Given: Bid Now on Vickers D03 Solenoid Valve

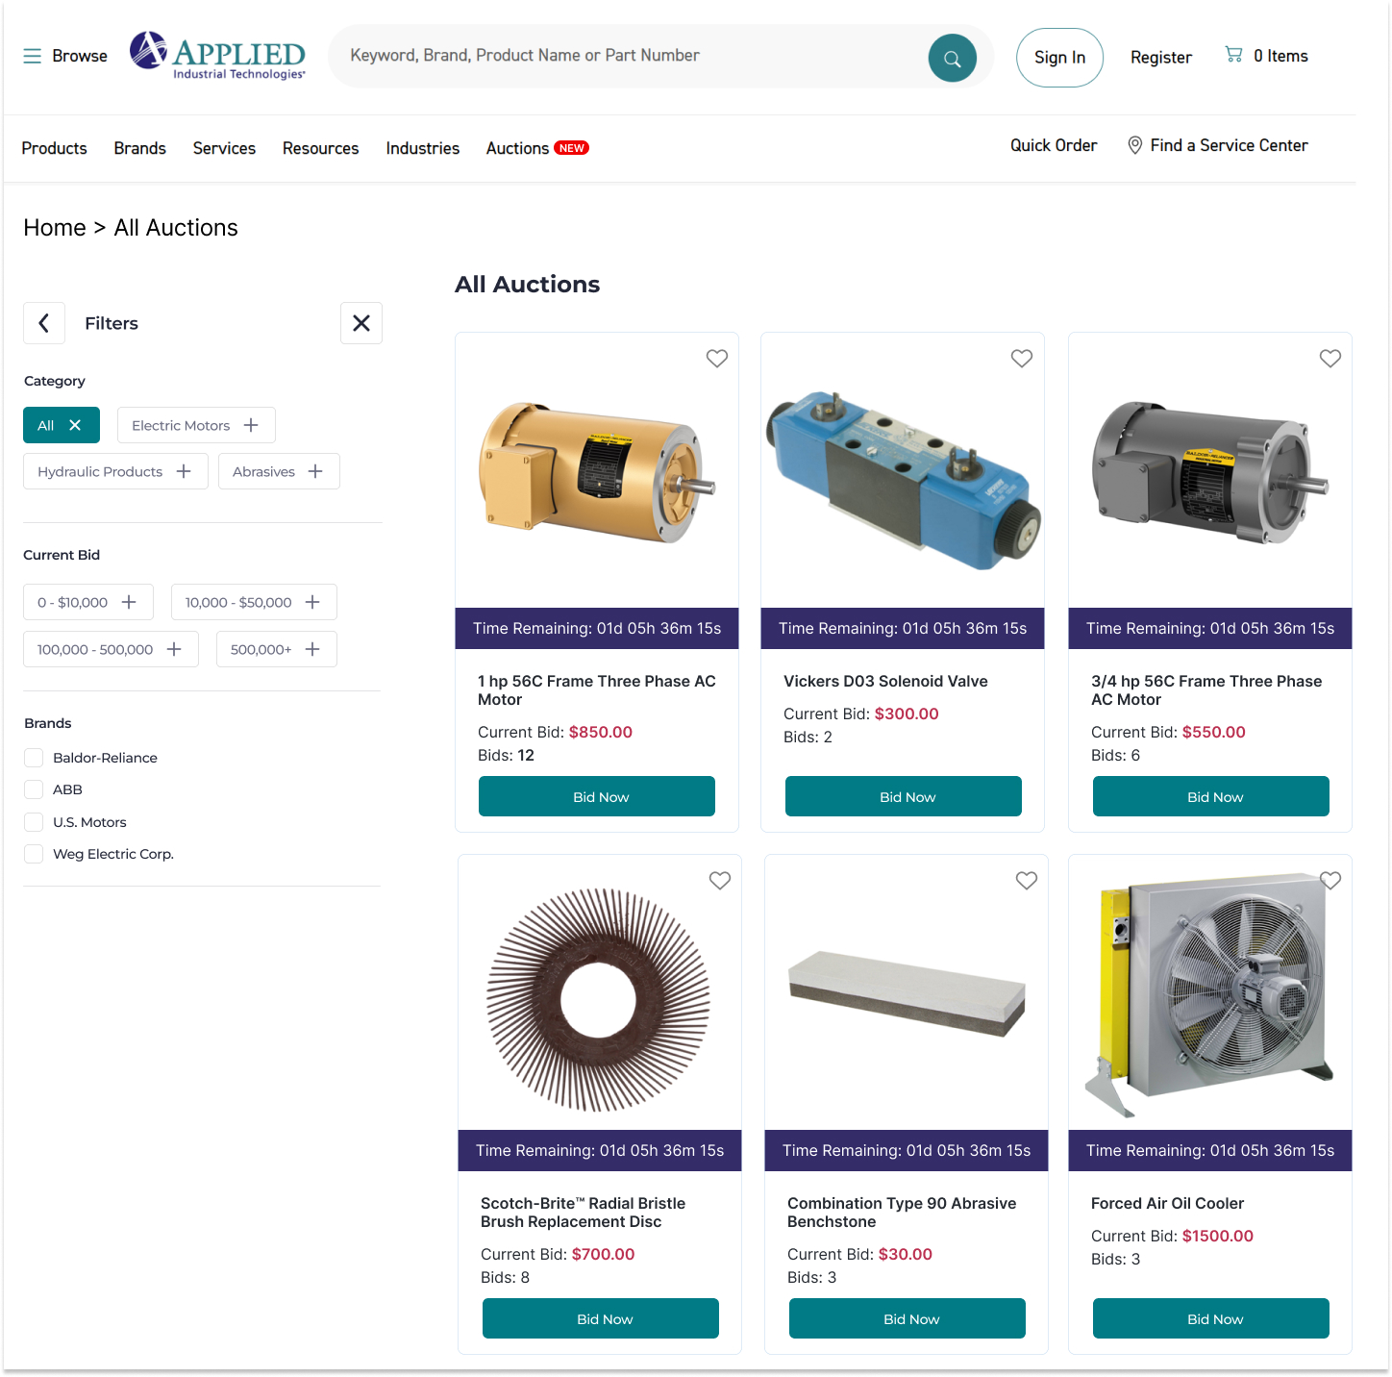Looking at the screenshot, I should point(904,796).
